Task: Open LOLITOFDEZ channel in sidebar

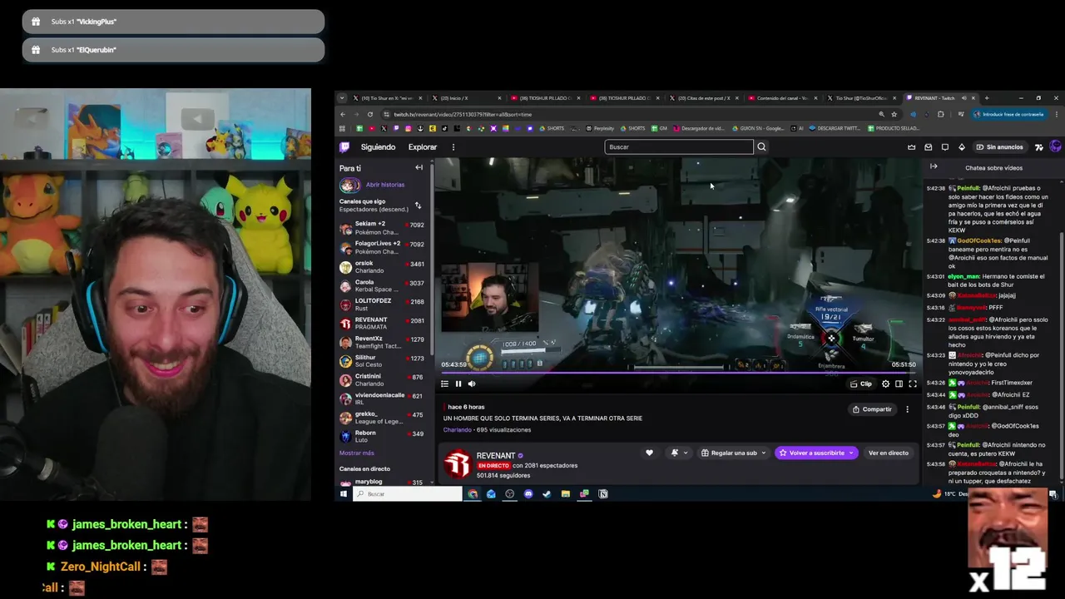Action: point(382,304)
